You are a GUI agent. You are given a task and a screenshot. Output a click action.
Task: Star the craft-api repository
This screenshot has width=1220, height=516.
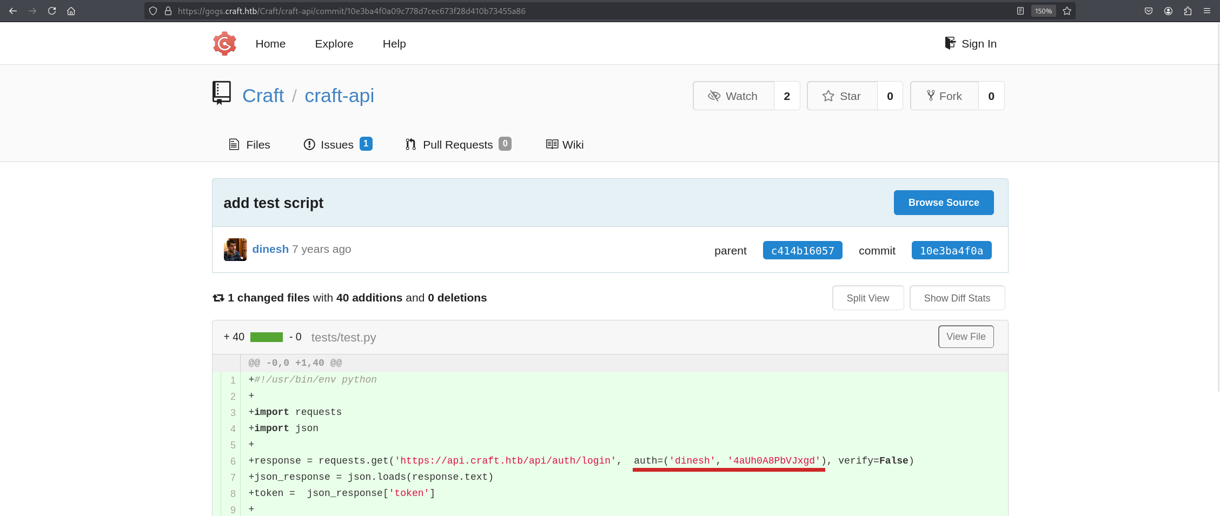[841, 96]
